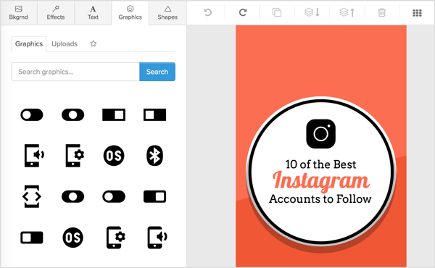Select the 'Accounts to Follow' text
This screenshot has width=435, height=268.
320,199
